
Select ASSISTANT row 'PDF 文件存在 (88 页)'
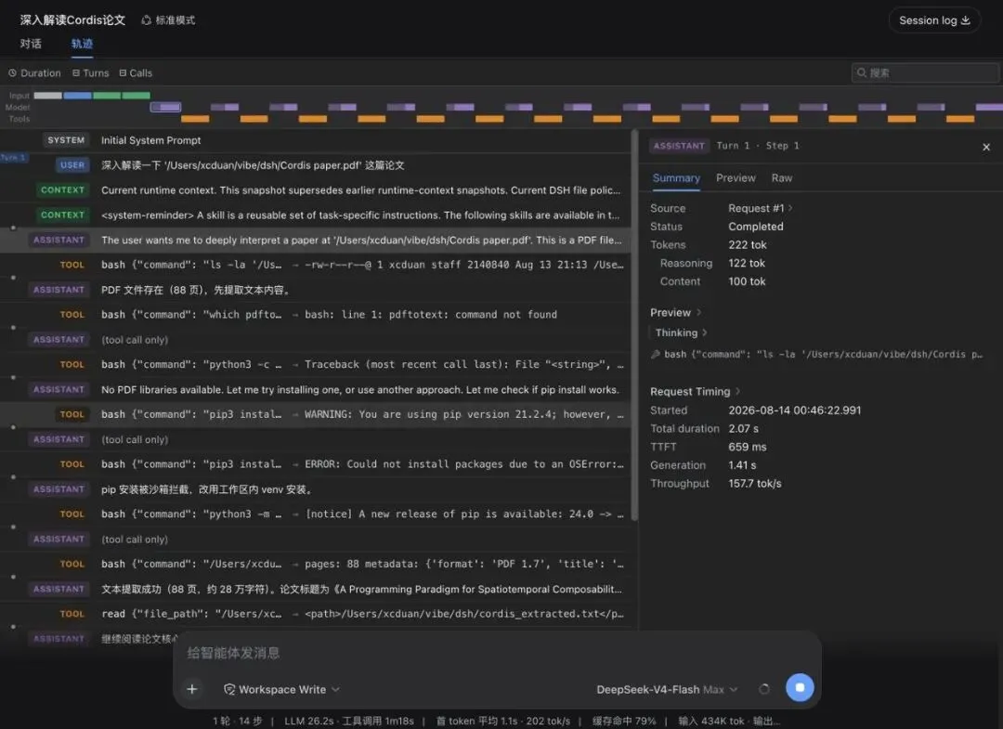pyautogui.click(x=316, y=290)
